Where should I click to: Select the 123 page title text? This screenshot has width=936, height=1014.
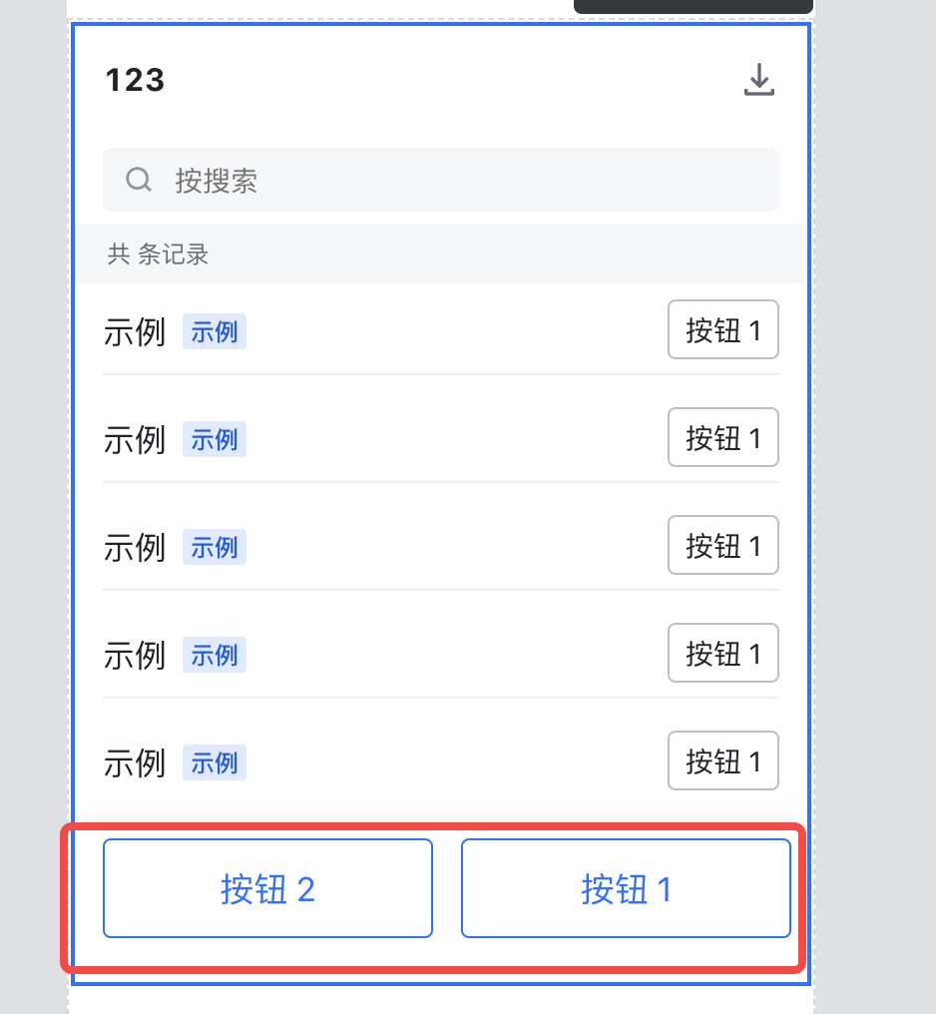click(135, 80)
